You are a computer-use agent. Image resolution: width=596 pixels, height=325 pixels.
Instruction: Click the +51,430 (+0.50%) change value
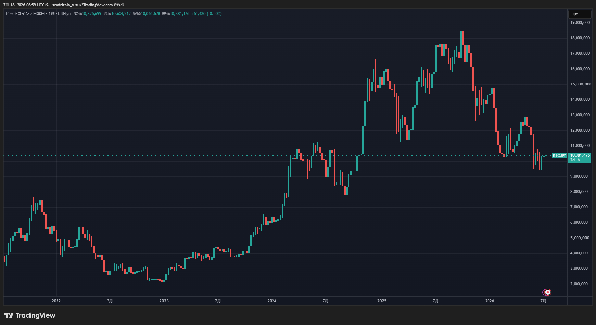[207, 14]
